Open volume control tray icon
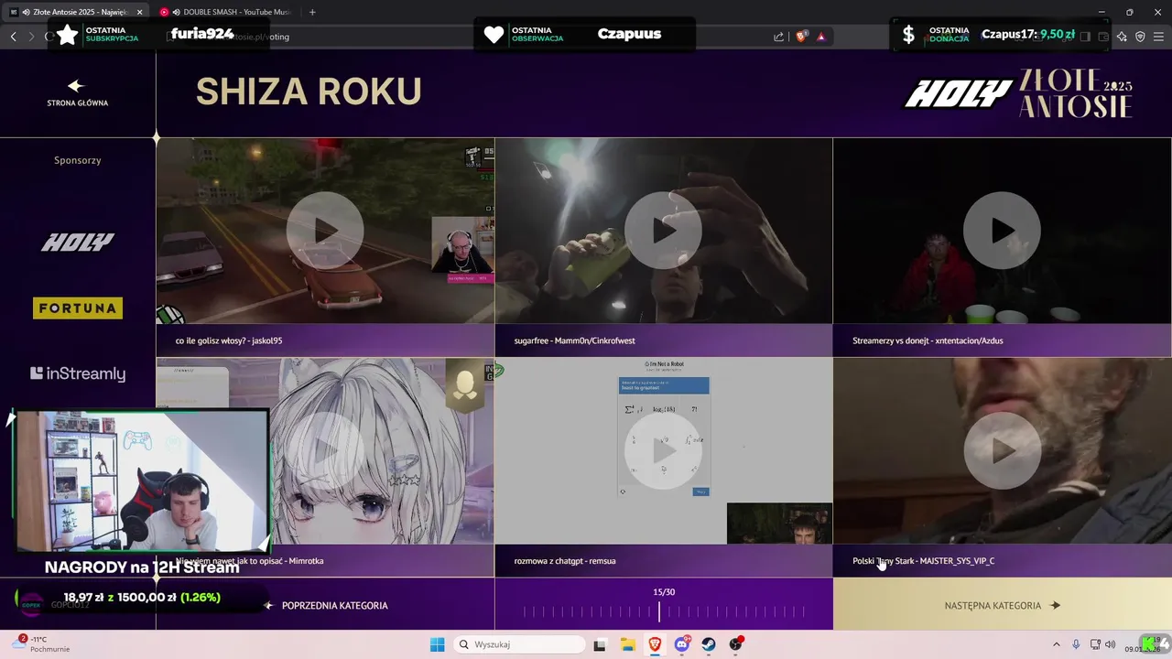The height and width of the screenshot is (659, 1172). 1111,644
